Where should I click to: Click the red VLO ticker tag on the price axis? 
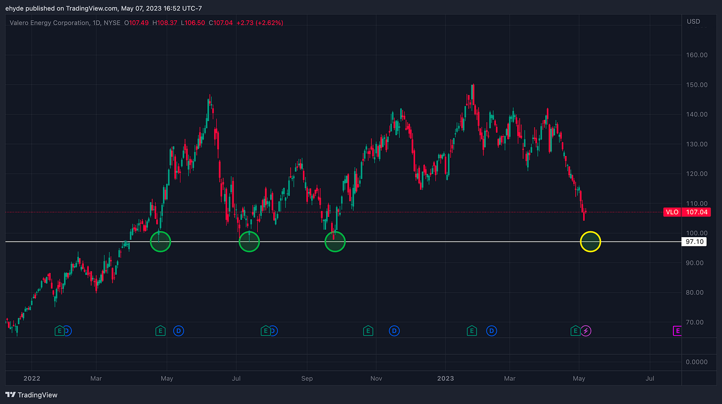[672, 212]
